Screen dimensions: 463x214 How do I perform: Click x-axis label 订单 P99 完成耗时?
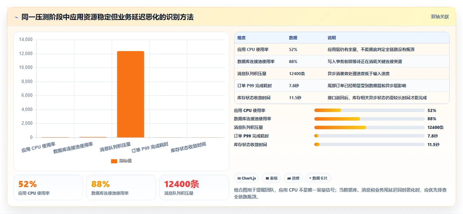tap(150, 148)
